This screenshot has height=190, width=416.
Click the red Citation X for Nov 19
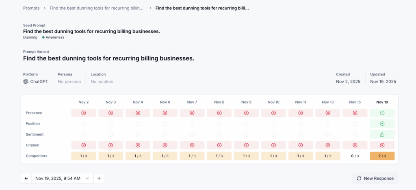point(382,145)
